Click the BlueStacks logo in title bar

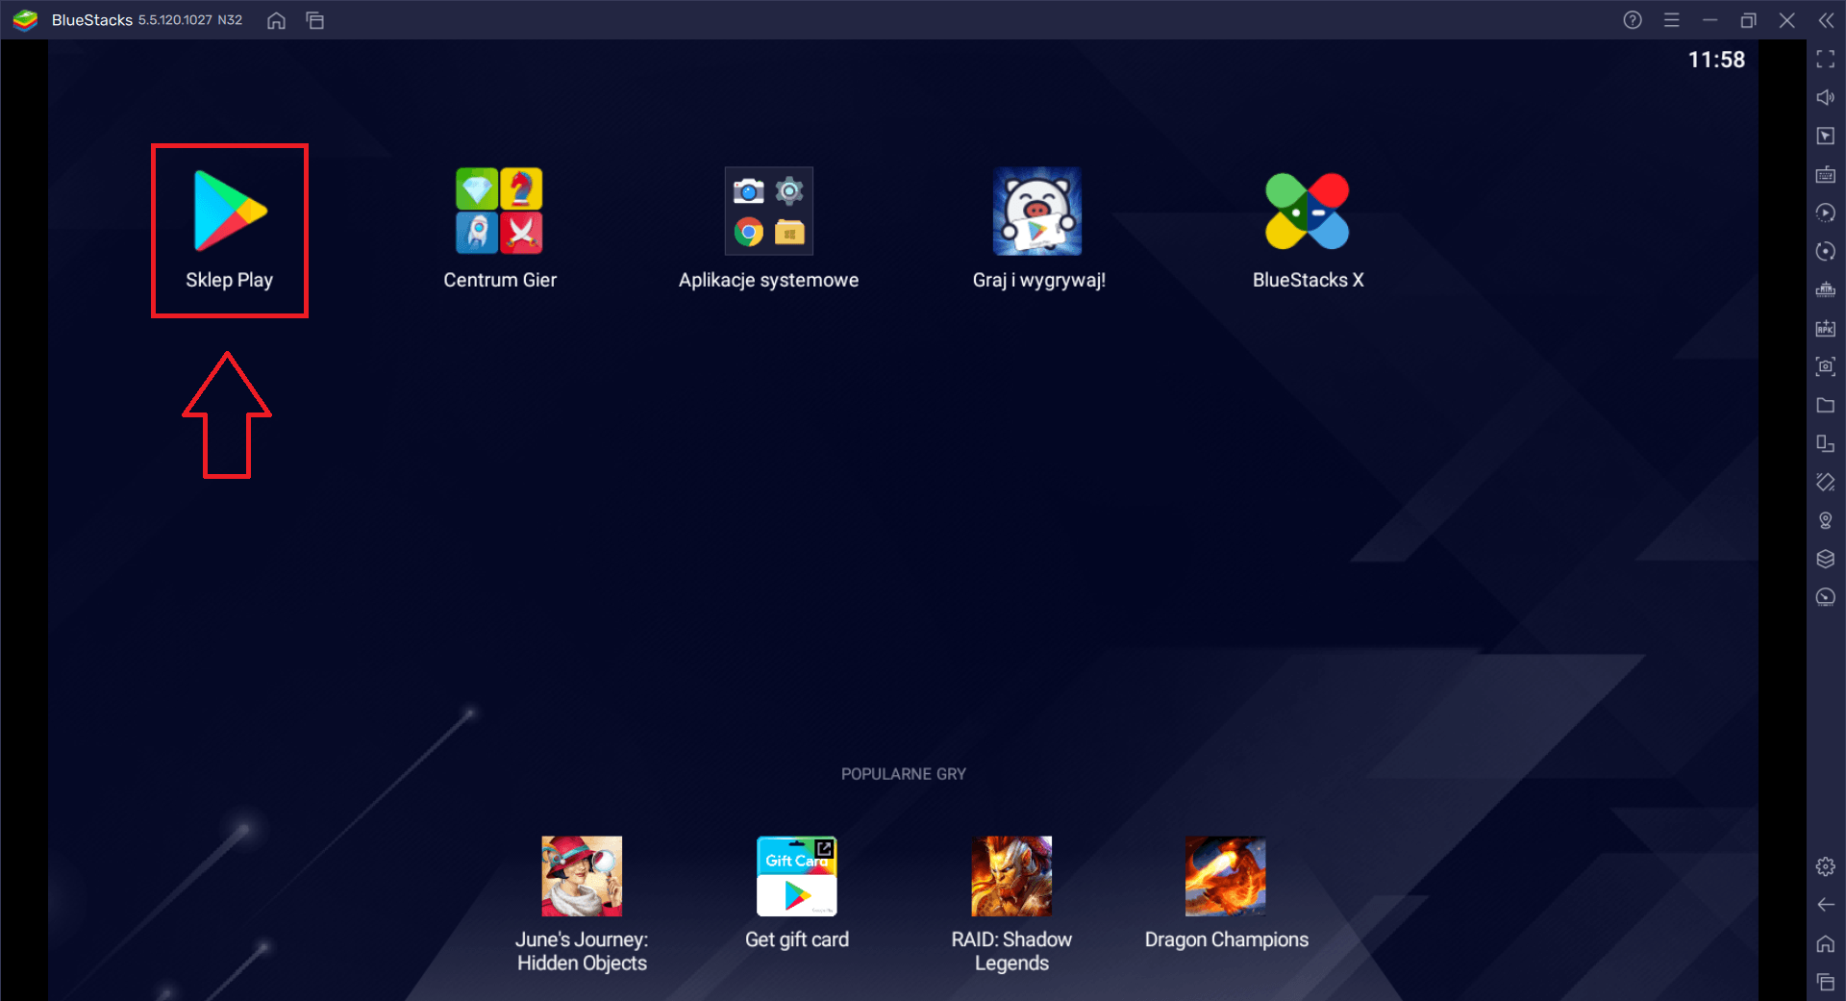pos(25,20)
